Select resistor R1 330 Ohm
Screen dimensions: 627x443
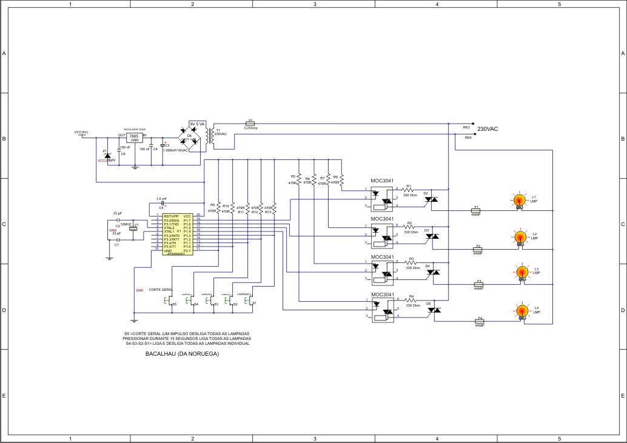409,190
